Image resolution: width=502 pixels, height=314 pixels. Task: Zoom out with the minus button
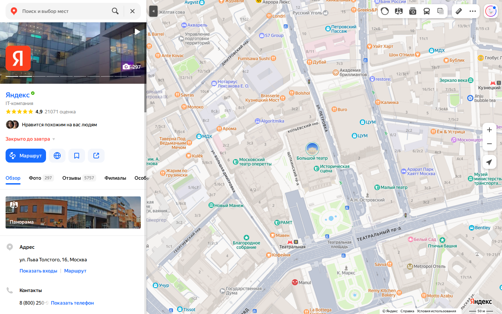(489, 144)
